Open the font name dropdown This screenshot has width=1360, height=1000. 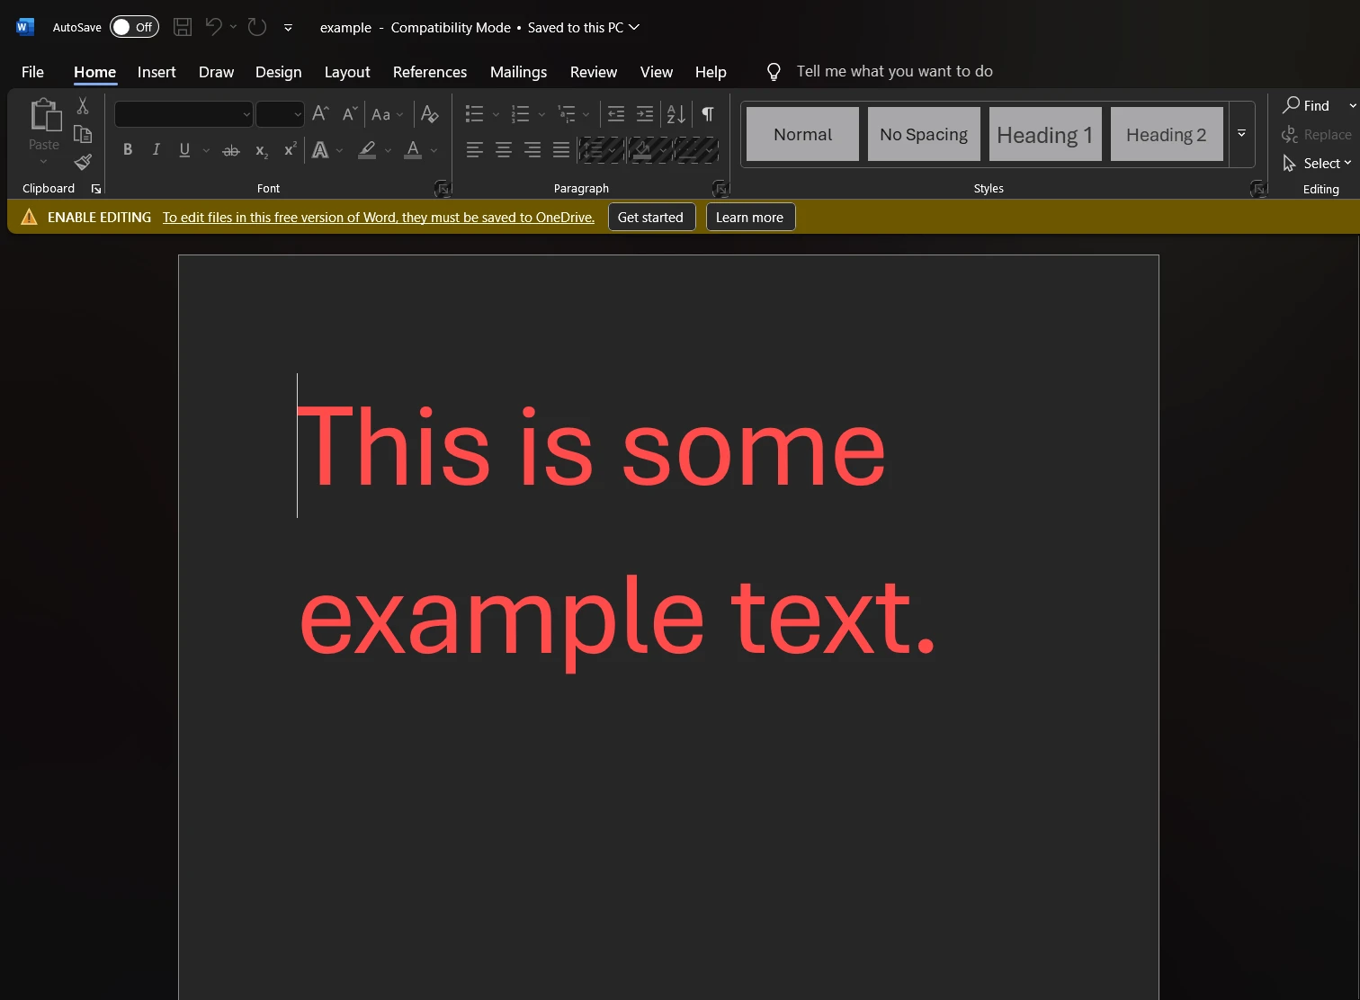coord(246,114)
